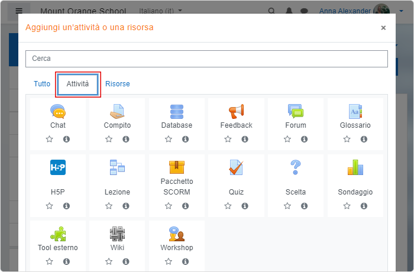
Task: Open info for the Lezione activity
Action: click(125, 206)
